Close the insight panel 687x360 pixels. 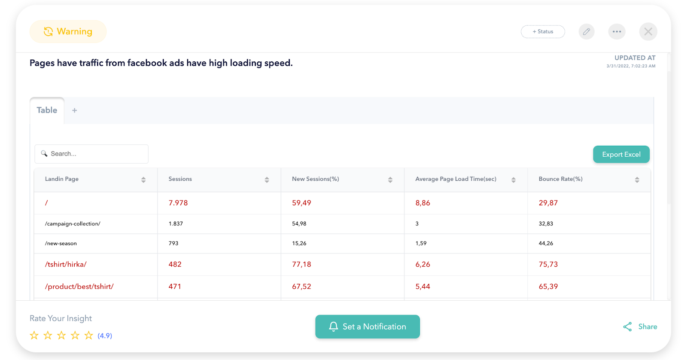(x=648, y=31)
